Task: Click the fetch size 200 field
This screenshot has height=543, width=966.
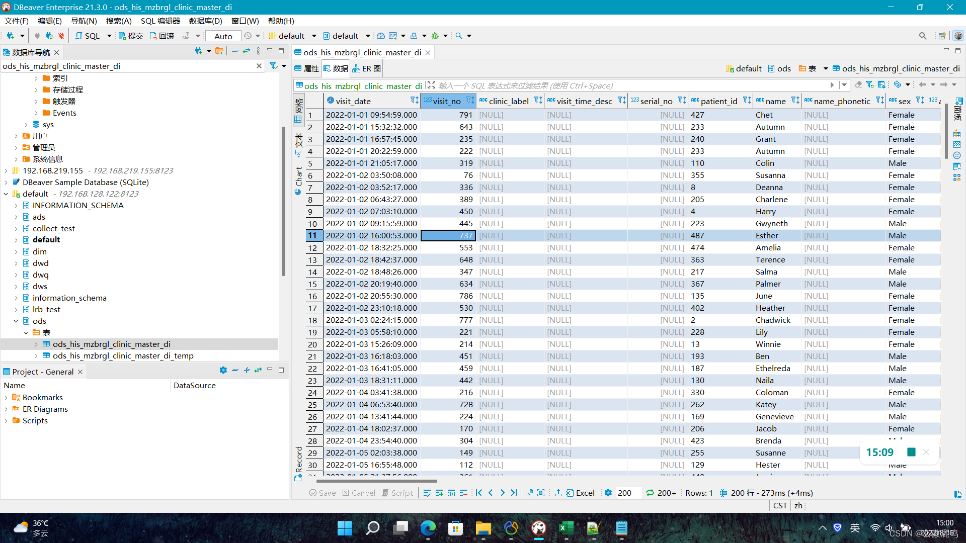Action: 628,493
